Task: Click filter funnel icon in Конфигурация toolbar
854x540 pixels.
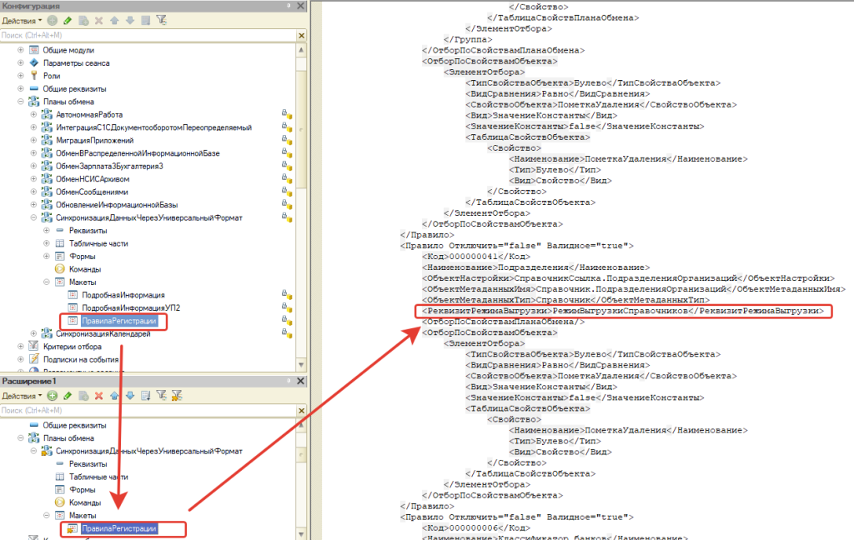Action: (x=161, y=20)
